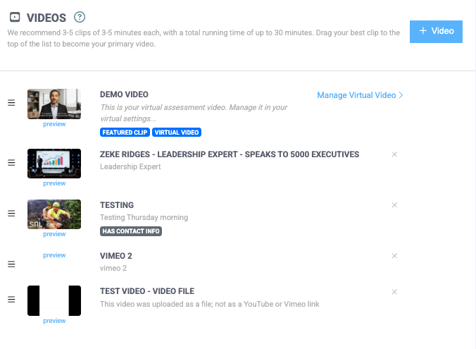Click the Virtual Video badge
The image size is (476, 349).
[x=177, y=133]
